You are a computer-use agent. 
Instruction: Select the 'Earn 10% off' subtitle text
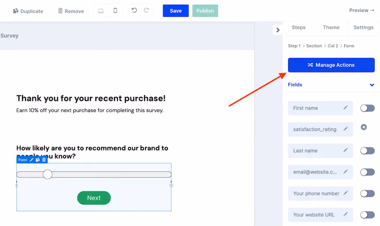click(x=90, y=110)
